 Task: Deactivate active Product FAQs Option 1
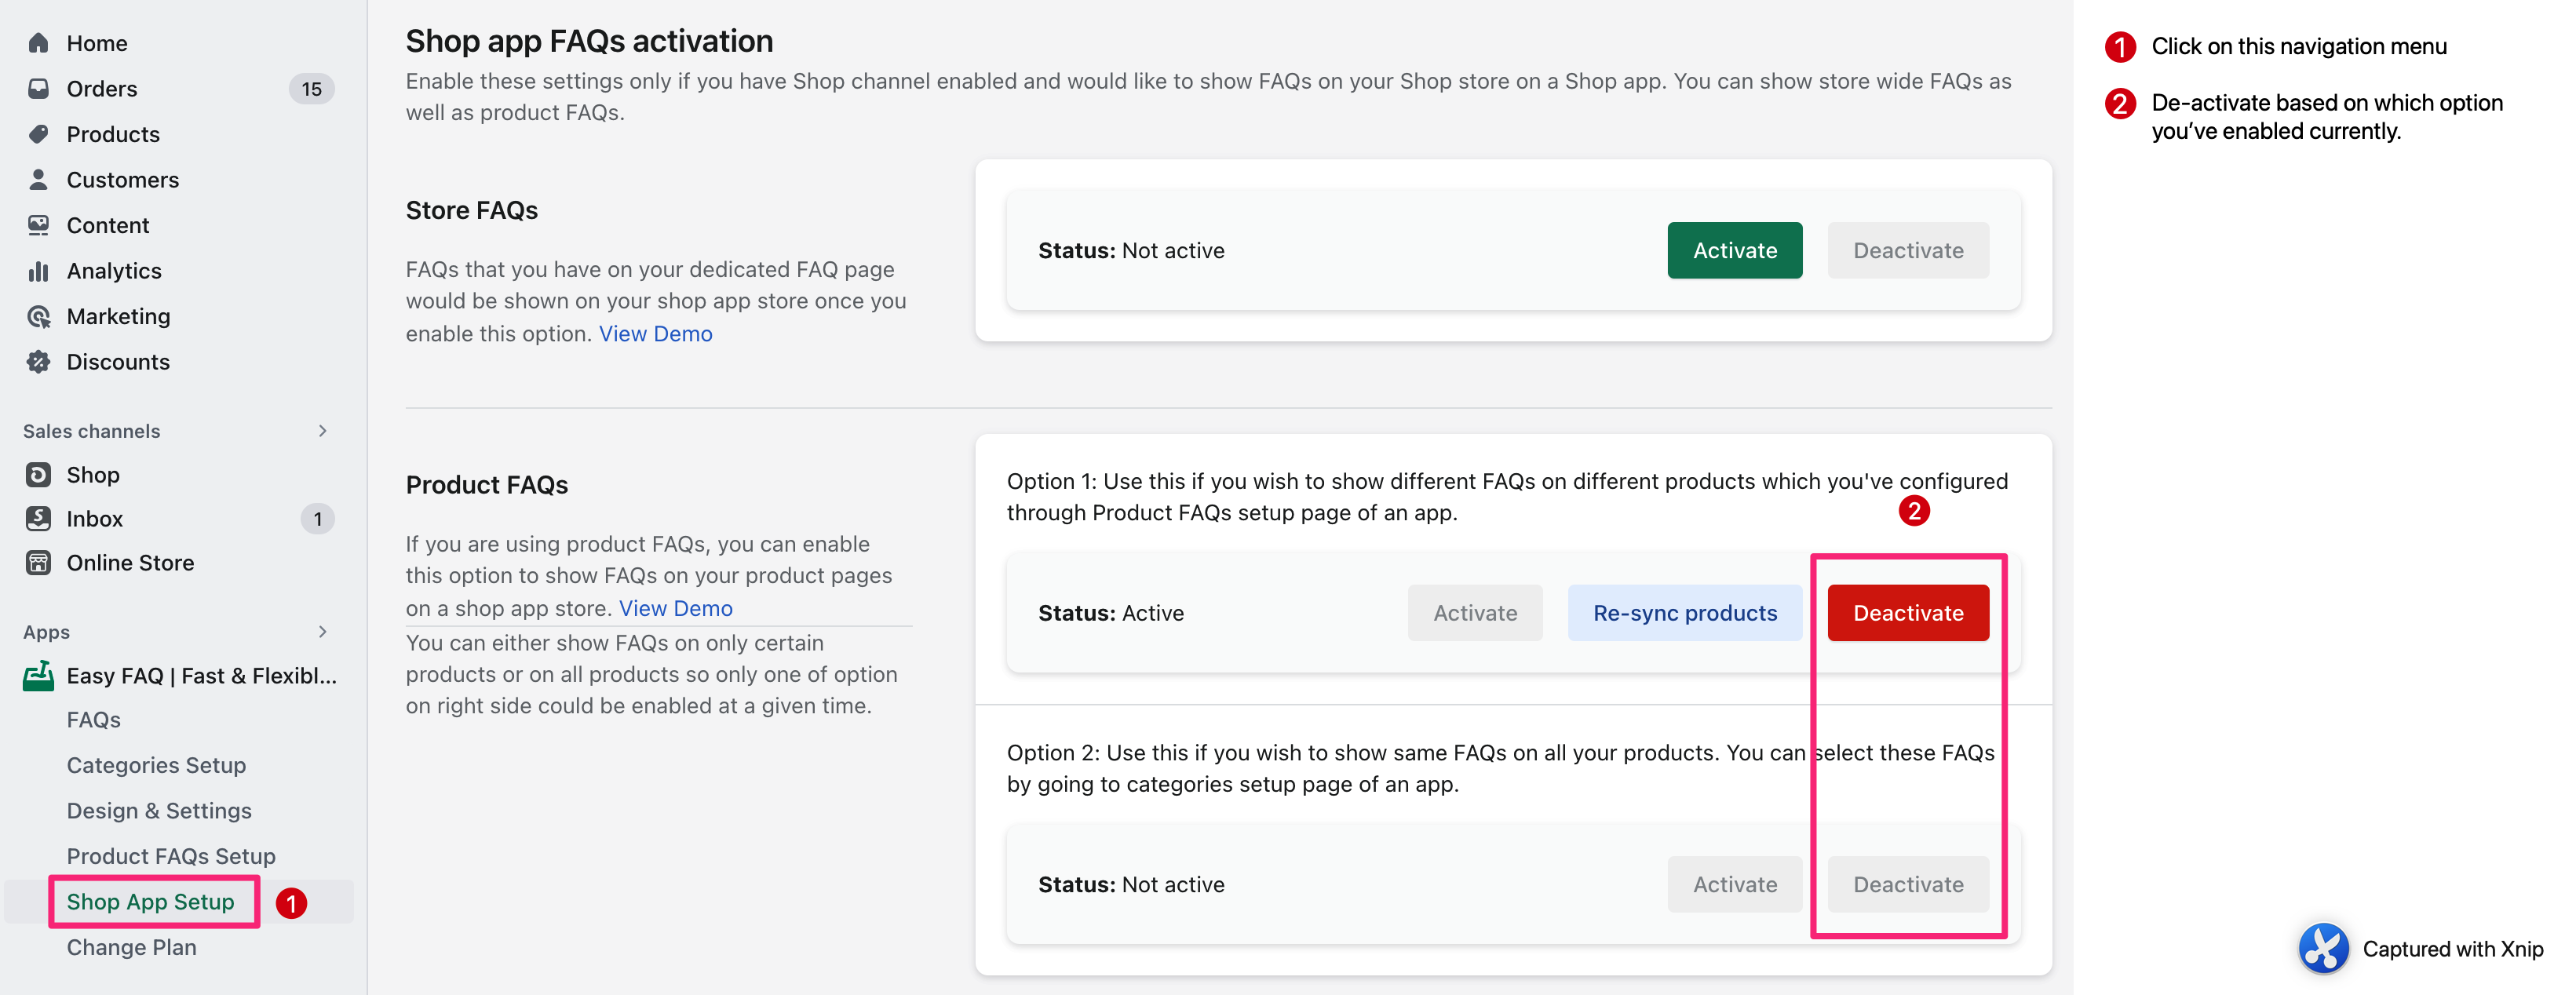[x=1907, y=613]
